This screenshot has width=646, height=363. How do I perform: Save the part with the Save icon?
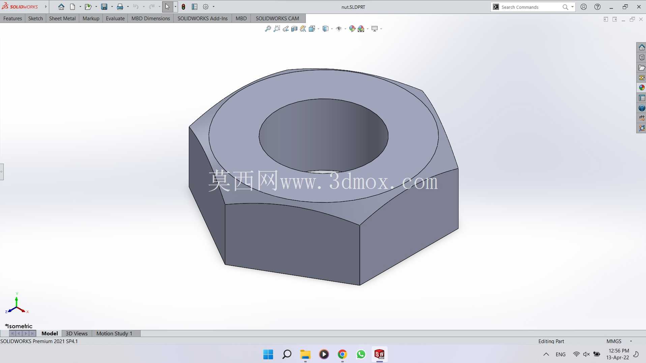pos(104,7)
